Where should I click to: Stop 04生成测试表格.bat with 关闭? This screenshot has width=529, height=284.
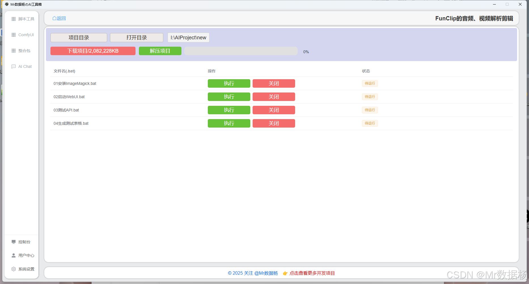[x=274, y=123]
